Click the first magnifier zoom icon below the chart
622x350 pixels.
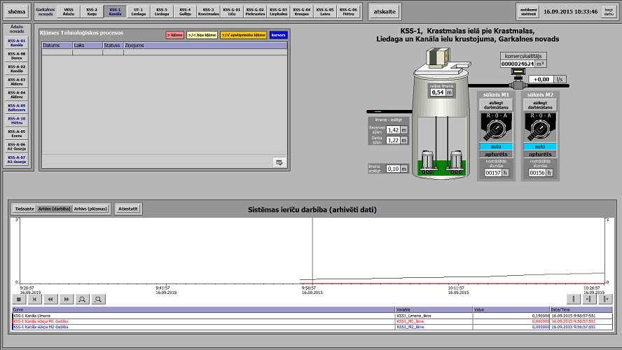pyautogui.click(x=83, y=299)
